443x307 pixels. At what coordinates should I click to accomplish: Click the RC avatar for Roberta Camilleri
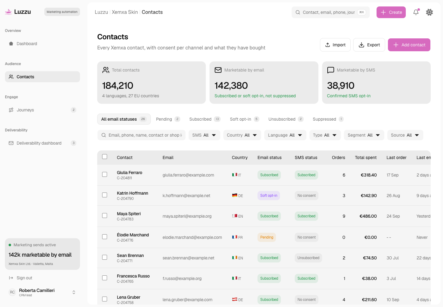pyautogui.click(x=12, y=292)
